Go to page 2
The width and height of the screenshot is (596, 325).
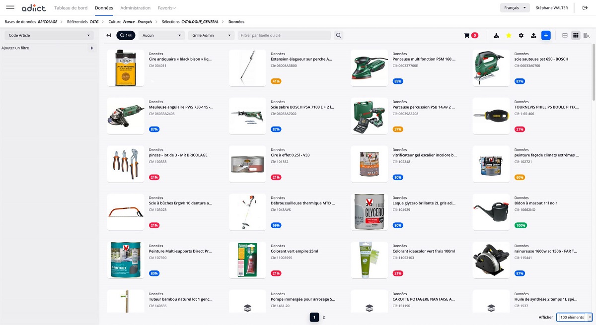point(324,317)
